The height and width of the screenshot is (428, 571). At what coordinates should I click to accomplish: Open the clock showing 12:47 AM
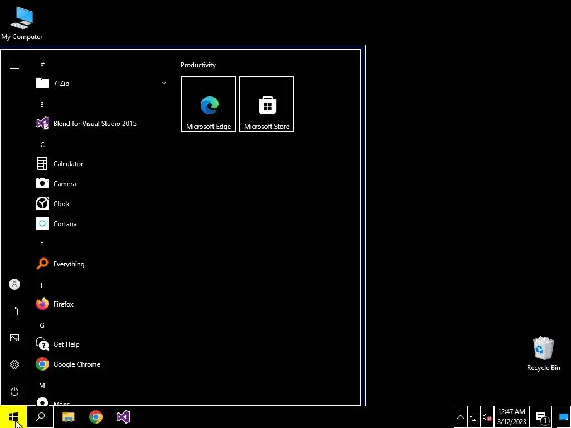click(x=512, y=417)
